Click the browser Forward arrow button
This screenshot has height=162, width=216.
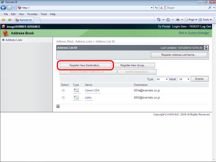[10, 8]
